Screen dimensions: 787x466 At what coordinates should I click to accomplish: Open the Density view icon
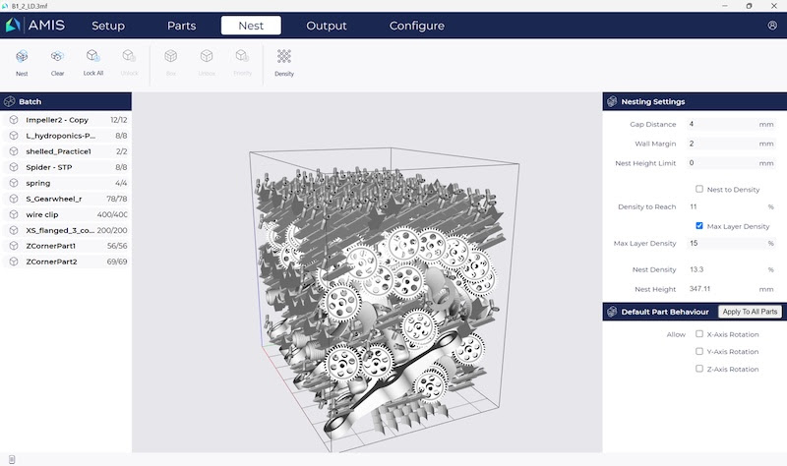click(283, 58)
